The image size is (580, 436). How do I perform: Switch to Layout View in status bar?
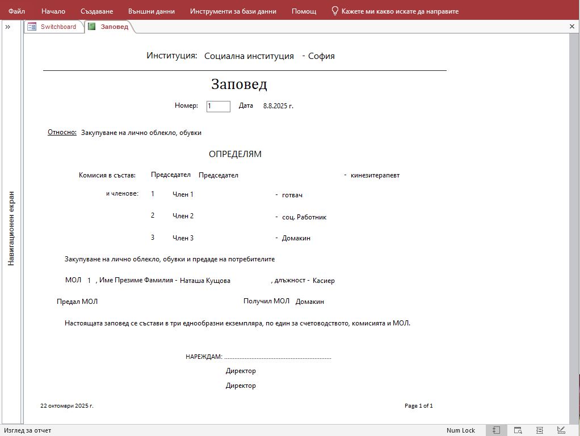point(539,430)
